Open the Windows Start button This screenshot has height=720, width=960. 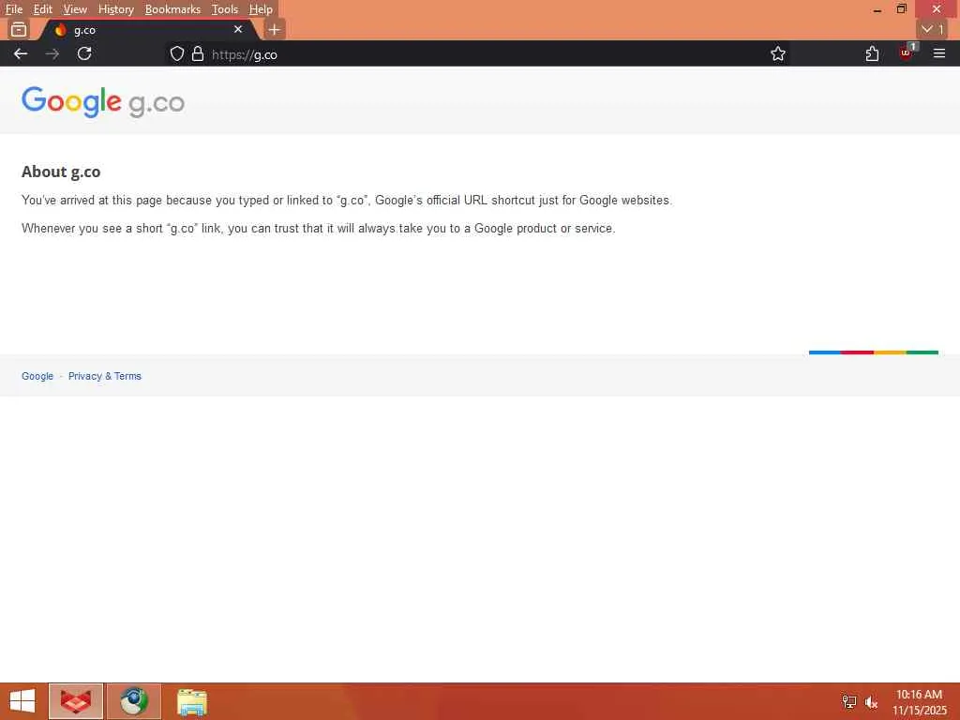[22, 701]
